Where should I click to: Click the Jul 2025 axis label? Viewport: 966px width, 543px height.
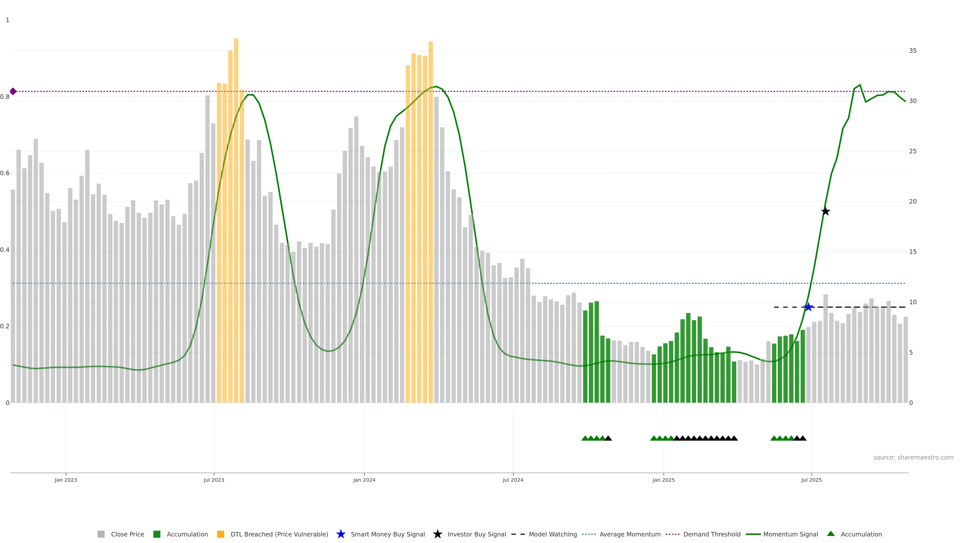[x=812, y=480]
